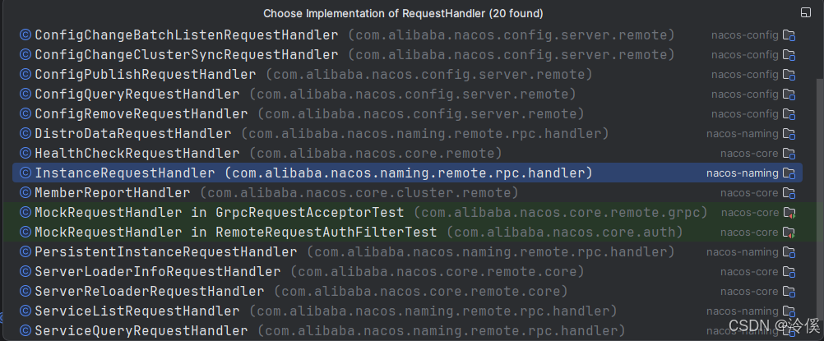Click class icon beside InstanceRequestHandler
Screen dimensions: 824x341
click(x=25, y=173)
